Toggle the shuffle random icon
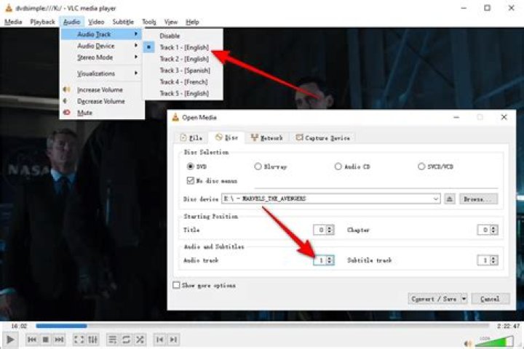 pyautogui.click(x=140, y=340)
